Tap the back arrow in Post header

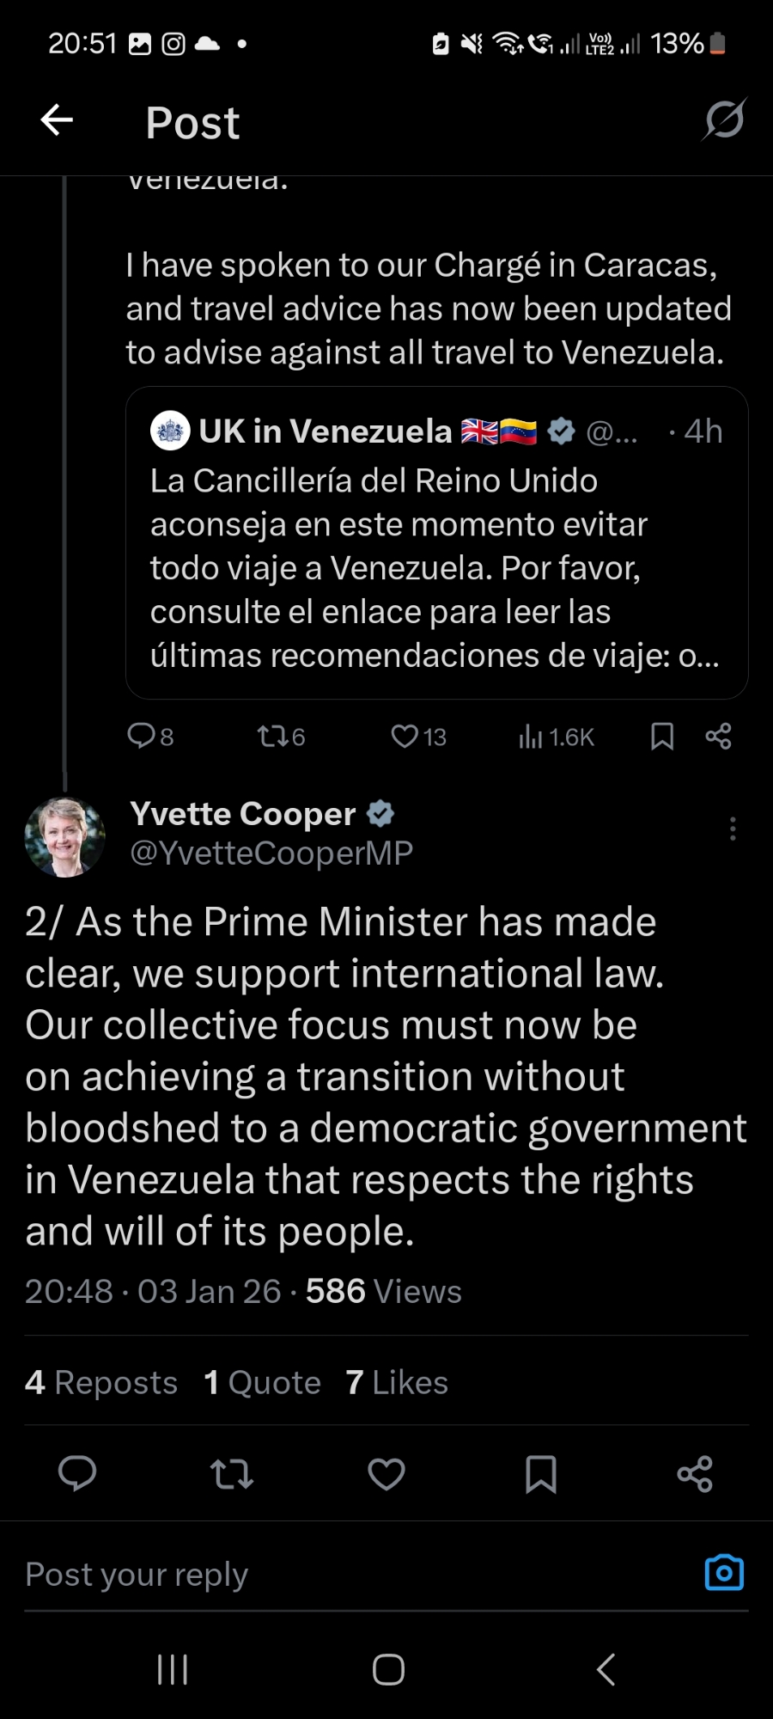coord(57,120)
